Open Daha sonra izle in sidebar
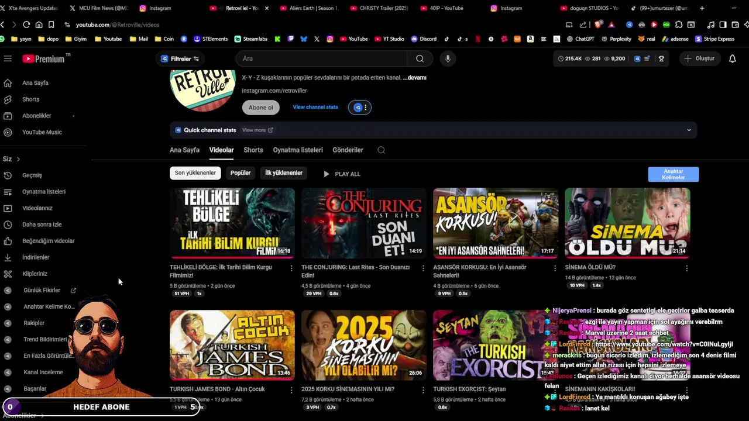The image size is (749, 421). point(42,225)
